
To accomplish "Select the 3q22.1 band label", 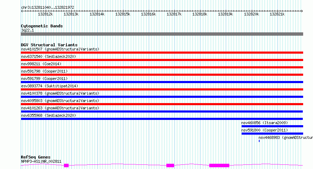I will point(27,30).
